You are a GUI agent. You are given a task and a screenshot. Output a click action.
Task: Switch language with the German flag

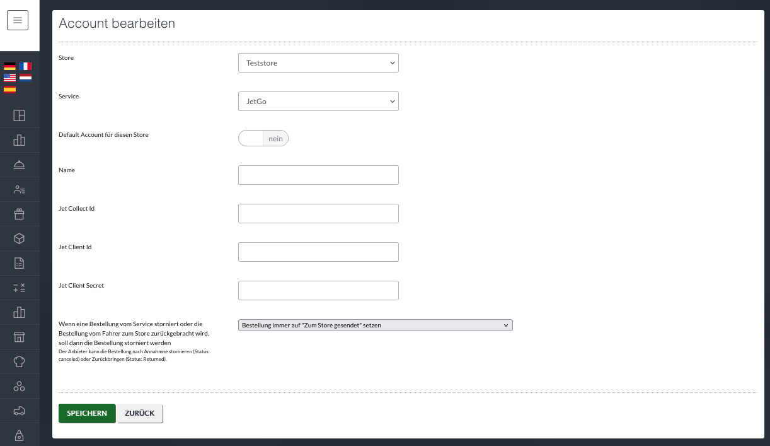tap(9, 66)
